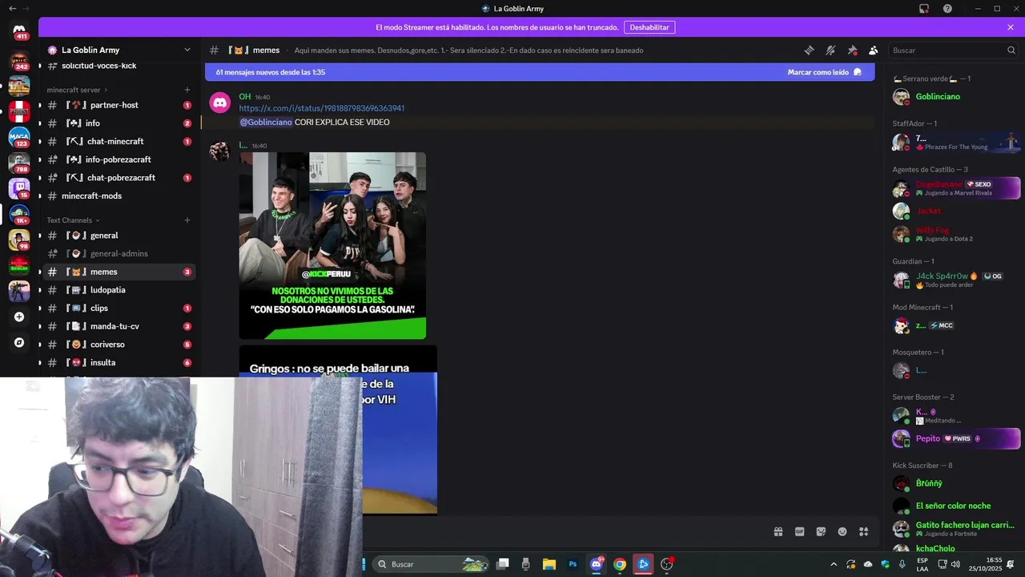1025x577 pixels.
Task: Open the partner-host channel
Action: point(119,105)
